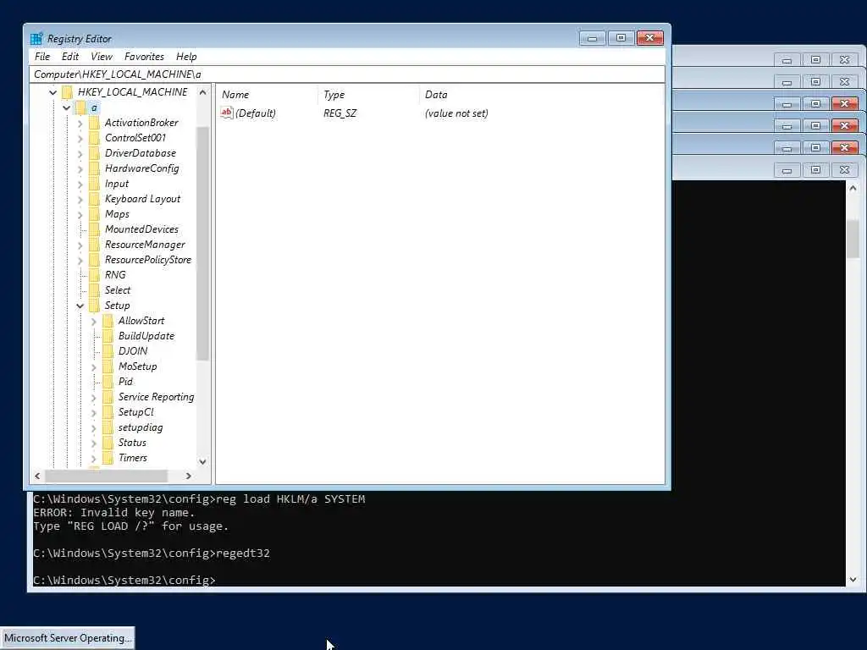Click tree horizontal scrollbar right arrow
The width and height of the screenshot is (867, 650).
pos(189,476)
